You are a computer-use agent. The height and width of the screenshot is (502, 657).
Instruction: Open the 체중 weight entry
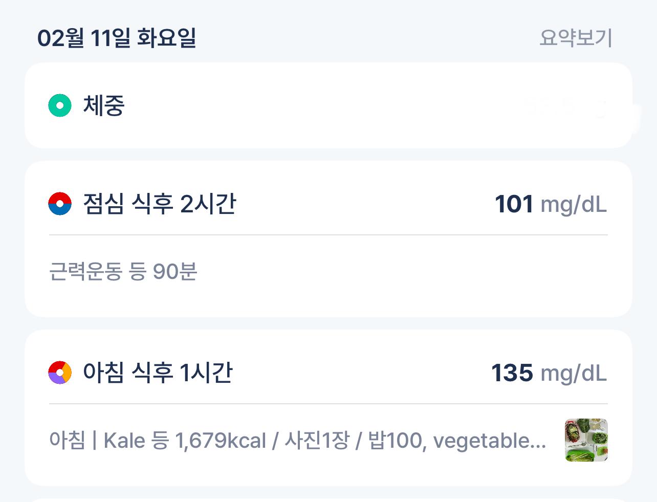point(328,105)
